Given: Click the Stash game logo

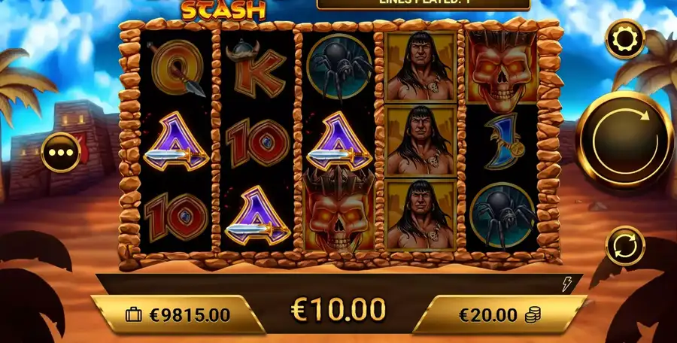Looking at the screenshot, I should coord(223,11).
